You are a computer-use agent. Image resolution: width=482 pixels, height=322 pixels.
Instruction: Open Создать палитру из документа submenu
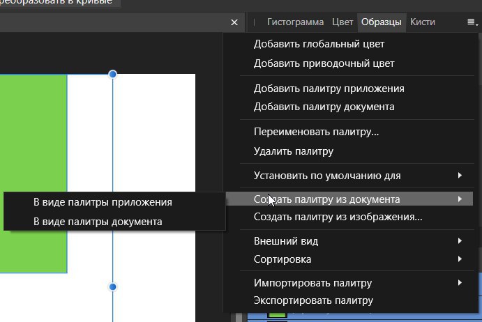(350, 199)
